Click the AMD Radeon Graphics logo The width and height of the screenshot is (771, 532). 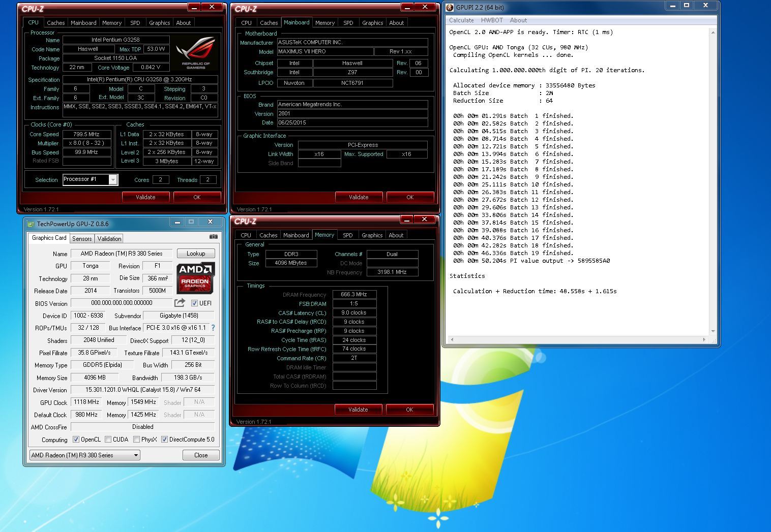tap(196, 277)
